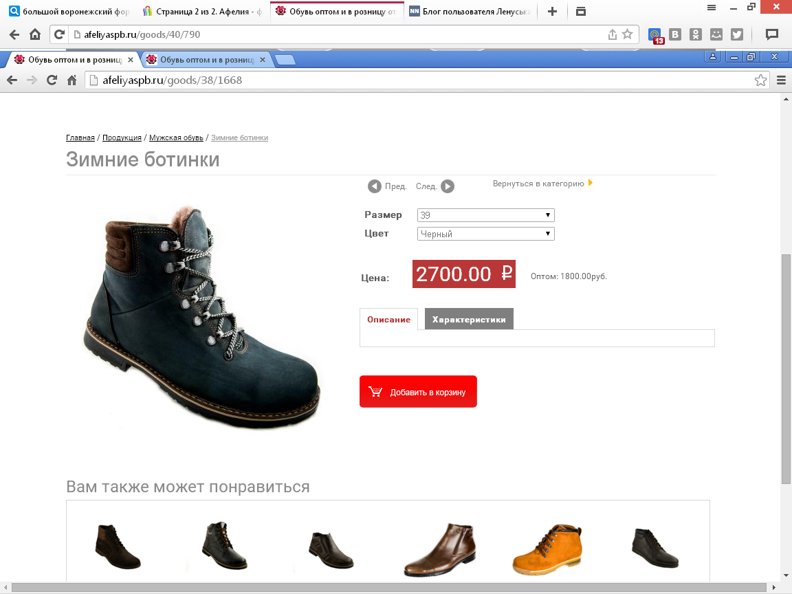Open Odnoklassniki extension icon
Image resolution: width=792 pixels, height=594 pixels.
[696, 34]
